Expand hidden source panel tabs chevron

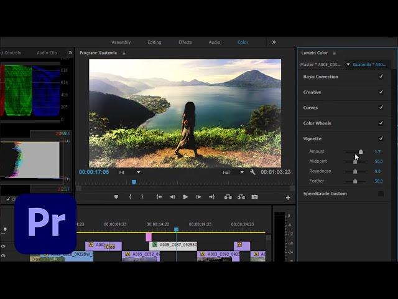tap(70, 52)
